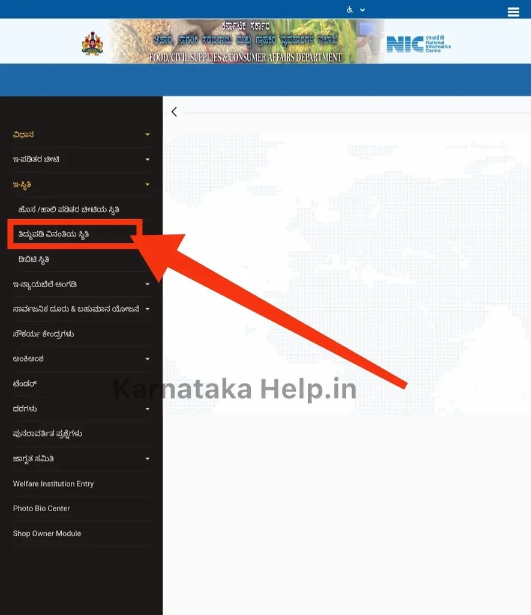Expand the ದರಗಳು dropdown arrow
531x615 pixels.
148,409
